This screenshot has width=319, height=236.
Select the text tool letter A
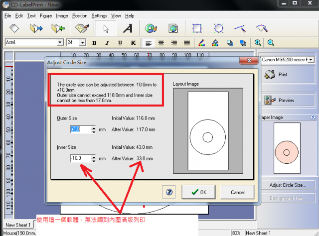pos(128,28)
